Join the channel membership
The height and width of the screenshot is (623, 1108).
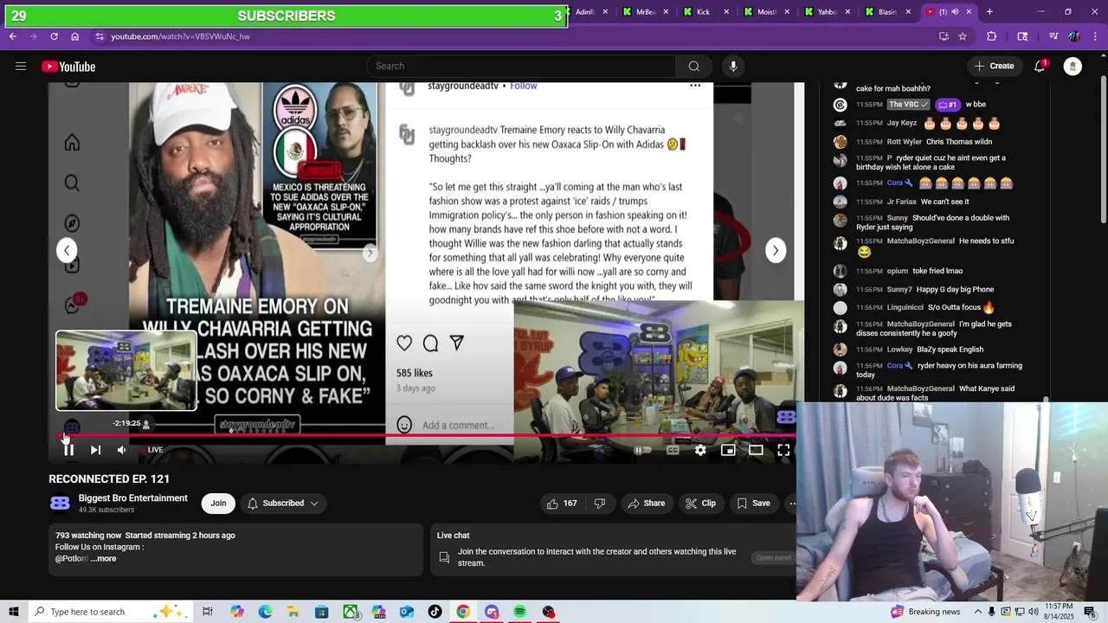(218, 504)
